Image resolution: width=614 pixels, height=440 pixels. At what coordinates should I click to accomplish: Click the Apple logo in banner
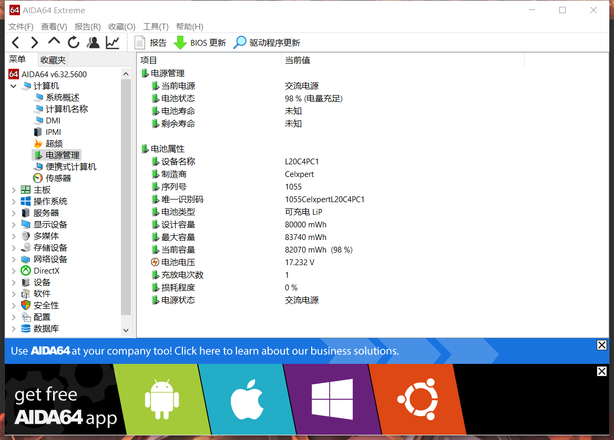pos(247,399)
